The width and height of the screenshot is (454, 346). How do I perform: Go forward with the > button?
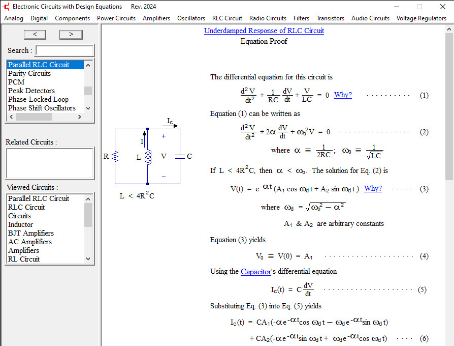(x=71, y=35)
